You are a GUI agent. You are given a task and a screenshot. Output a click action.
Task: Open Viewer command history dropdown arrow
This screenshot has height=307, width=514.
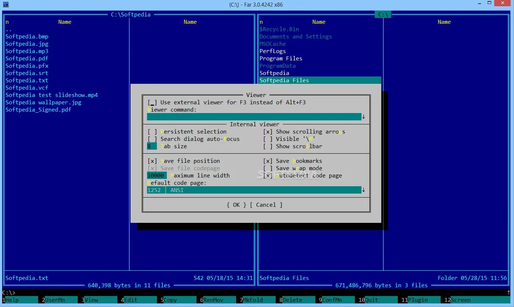click(x=364, y=117)
